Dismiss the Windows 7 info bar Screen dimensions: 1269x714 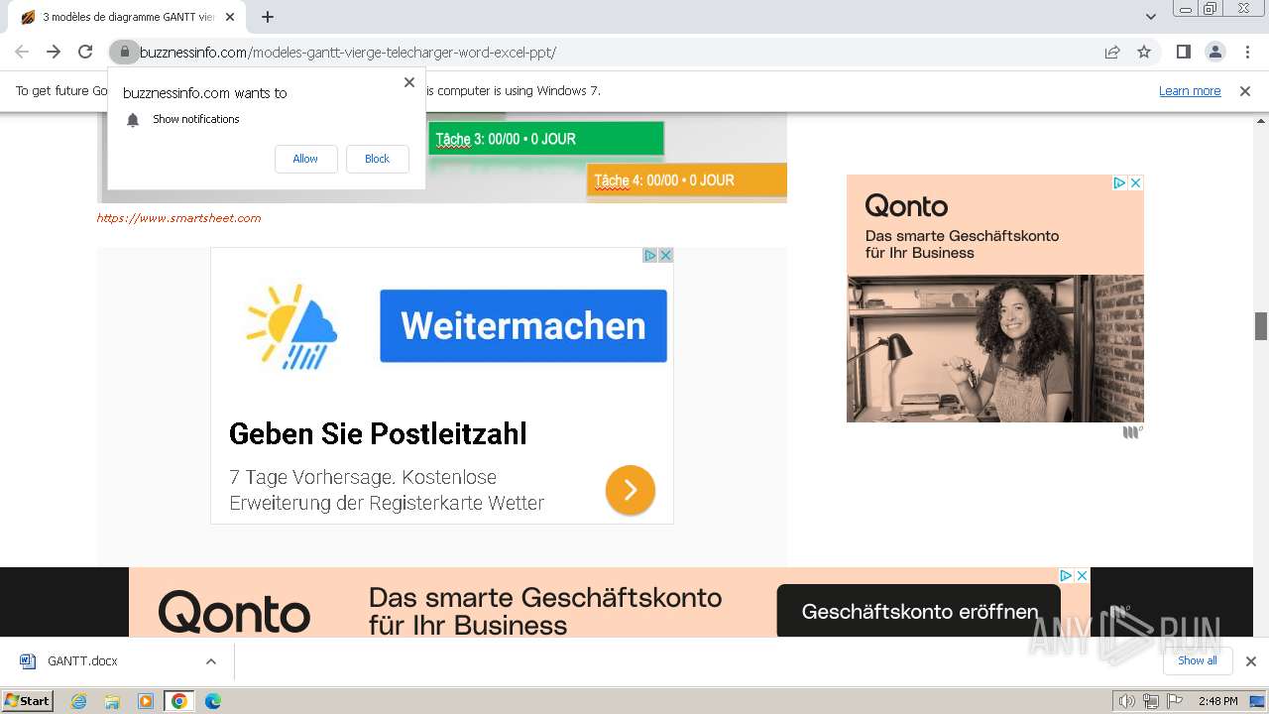(x=1245, y=91)
